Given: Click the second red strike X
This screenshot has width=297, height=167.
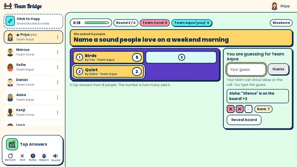Looking at the screenshot, I should point(239,109).
